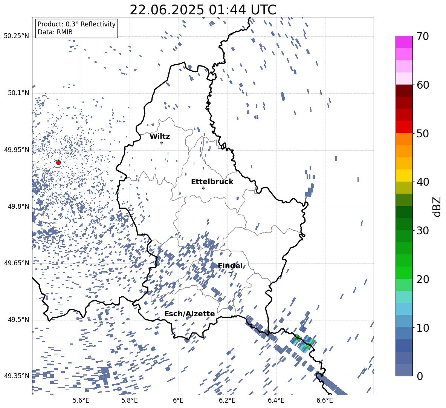Click the 5.6°E longitude label

[81, 400]
